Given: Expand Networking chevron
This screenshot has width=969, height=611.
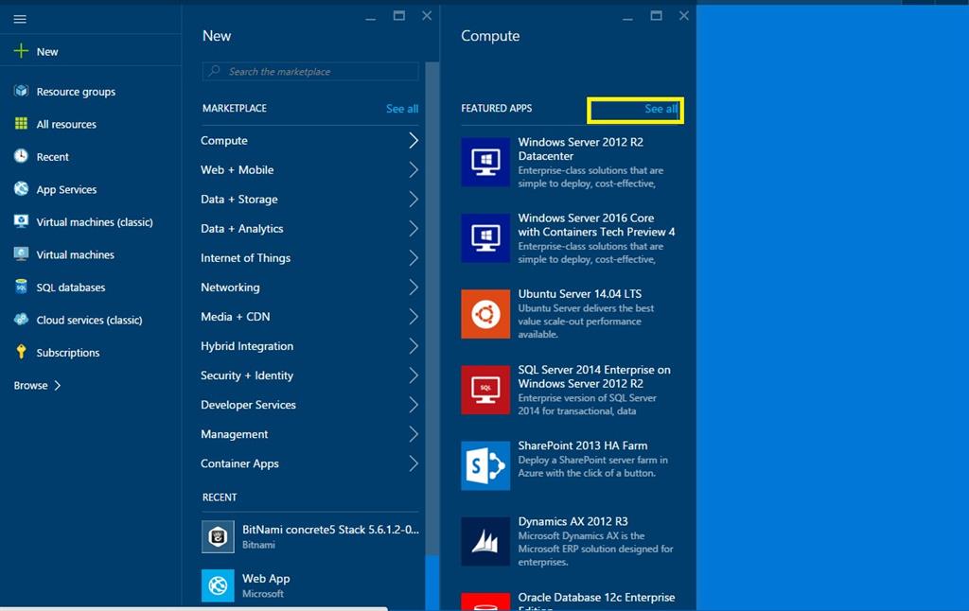Looking at the screenshot, I should click(x=414, y=288).
